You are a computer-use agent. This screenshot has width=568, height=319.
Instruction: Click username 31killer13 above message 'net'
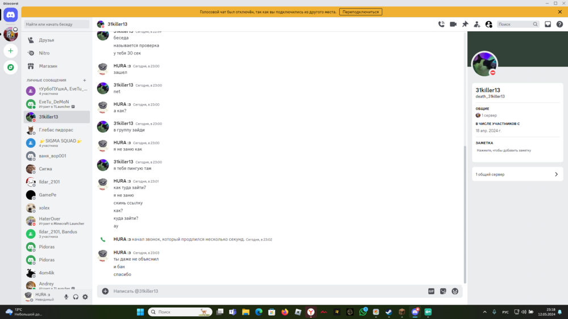pyautogui.click(x=123, y=85)
